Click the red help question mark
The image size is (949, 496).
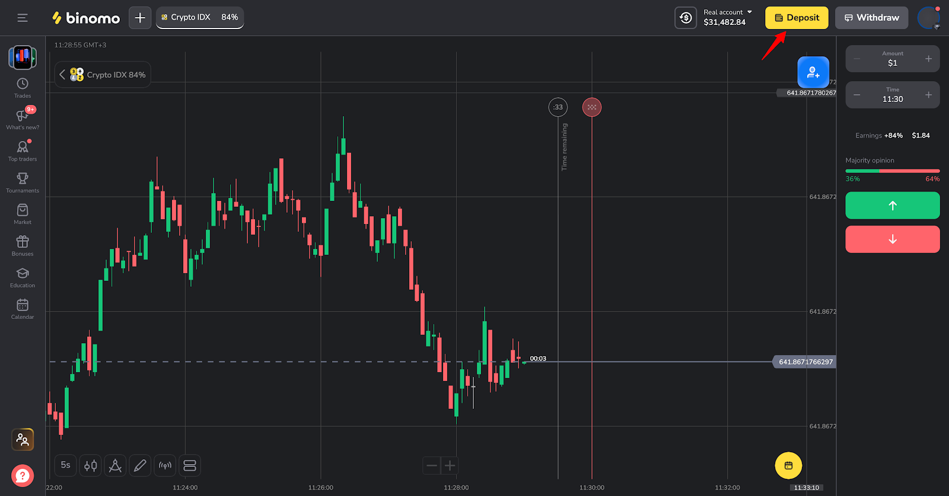(23, 475)
